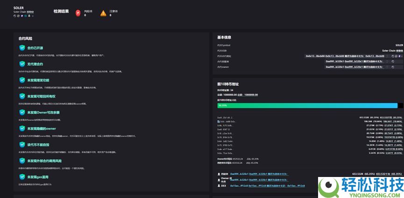
Task: Open explorer icon in contract owner row
Action: (x=393, y=67)
